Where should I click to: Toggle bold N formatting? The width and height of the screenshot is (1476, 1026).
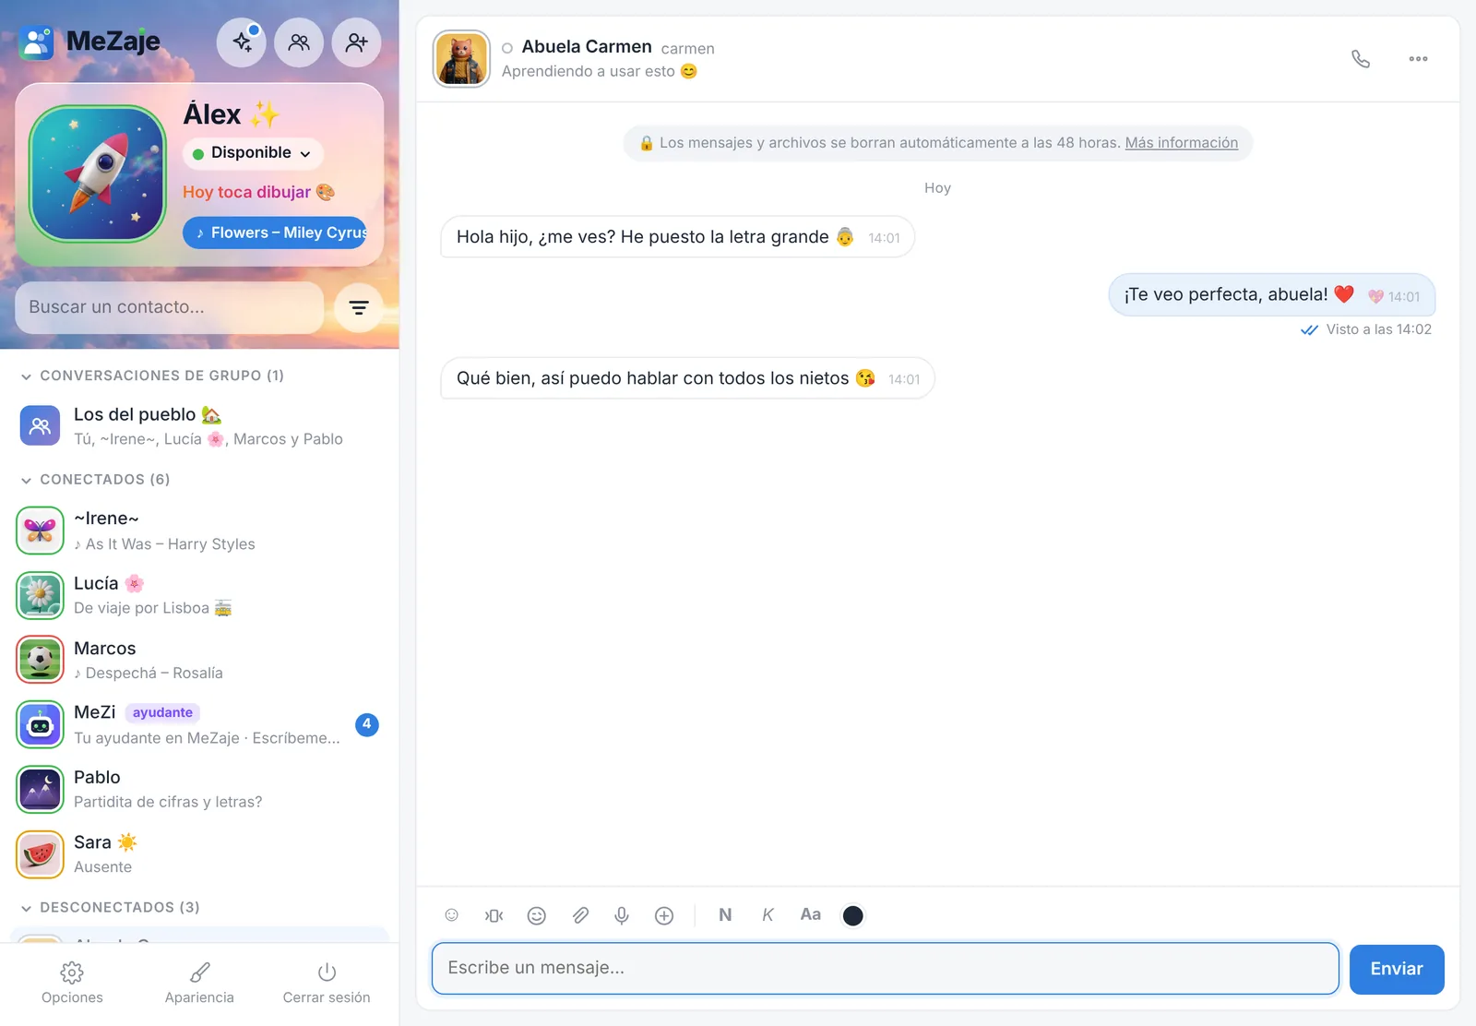(x=725, y=915)
